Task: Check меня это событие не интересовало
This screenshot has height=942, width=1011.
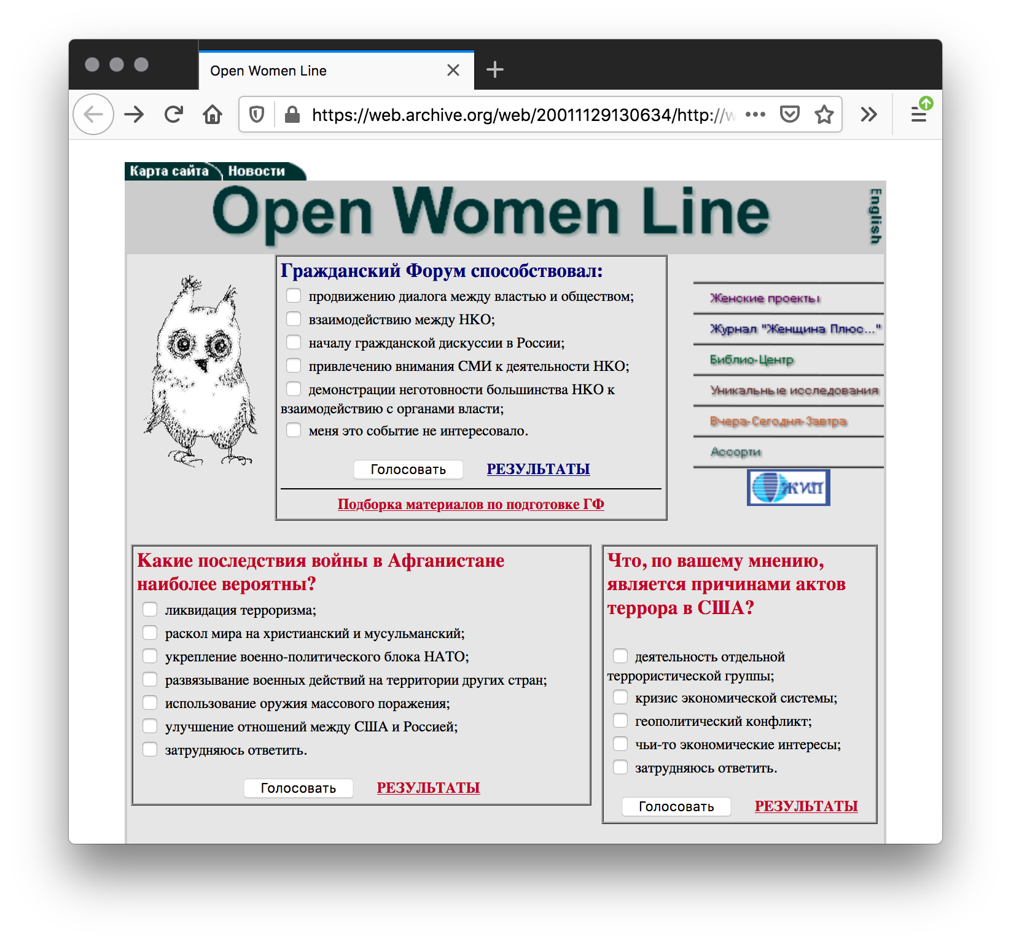Action: click(294, 430)
